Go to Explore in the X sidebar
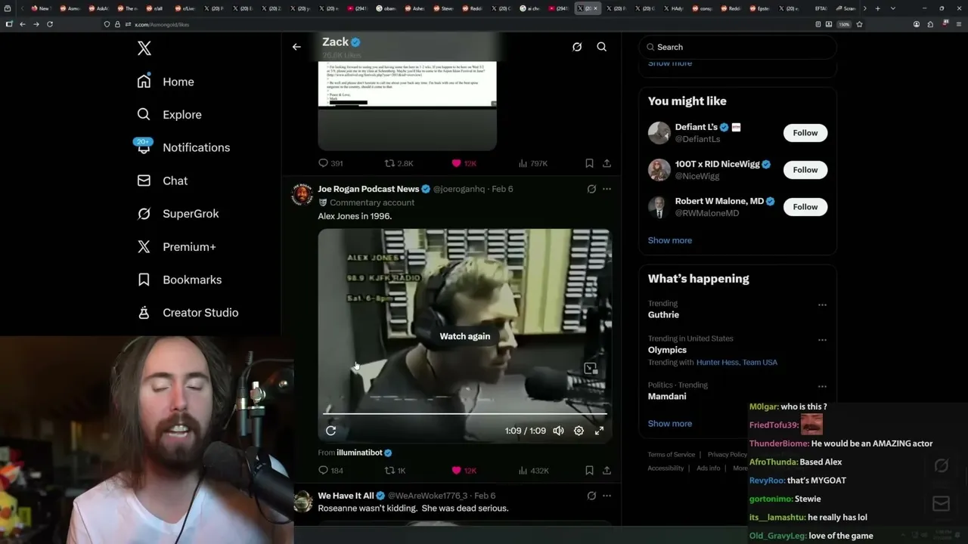This screenshot has width=968, height=544. [x=169, y=115]
